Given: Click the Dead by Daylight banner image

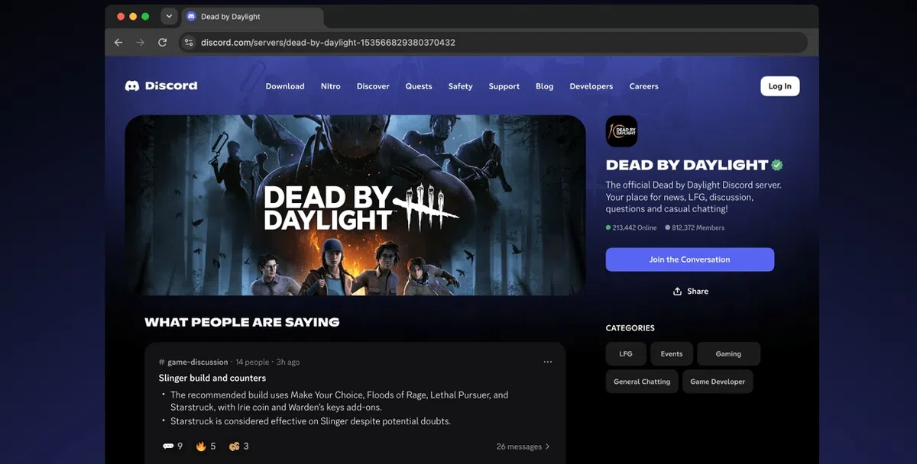Looking at the screenshot, I should [355, 205].
